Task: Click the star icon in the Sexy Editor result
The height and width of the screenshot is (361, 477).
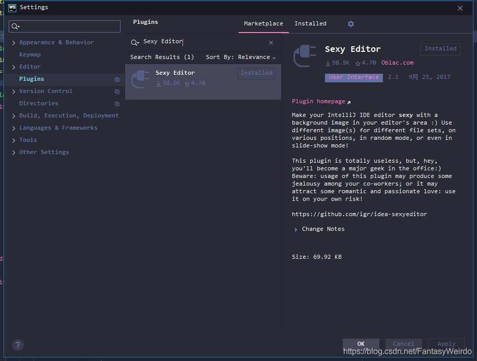Action: click(187, 83)
